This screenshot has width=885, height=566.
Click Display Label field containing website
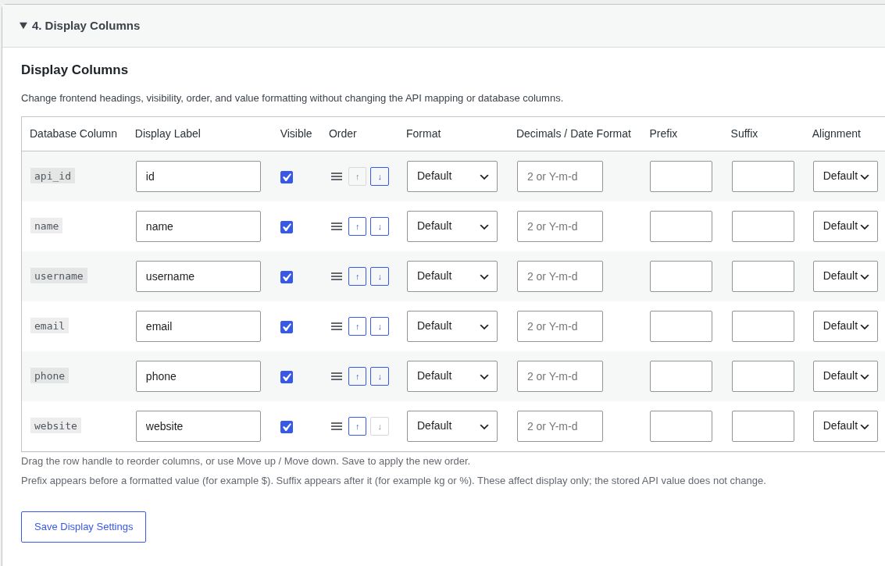(198, 426)
